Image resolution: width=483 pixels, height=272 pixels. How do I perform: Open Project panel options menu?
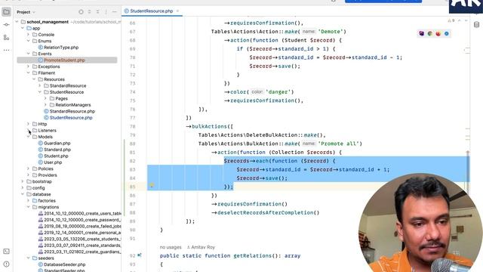pos(106,12)
